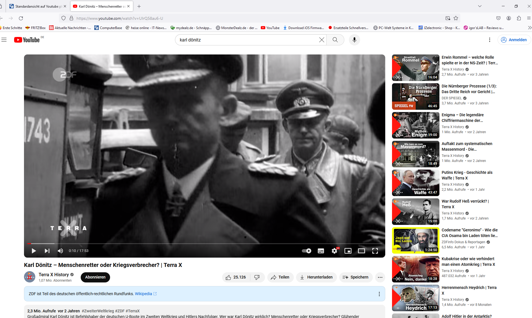Open options menu of ZDF info banner
The image size is (532, 318).
pos(379,294)
